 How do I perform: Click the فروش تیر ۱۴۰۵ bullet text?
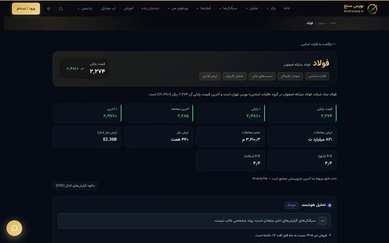(x=291, y=235)
